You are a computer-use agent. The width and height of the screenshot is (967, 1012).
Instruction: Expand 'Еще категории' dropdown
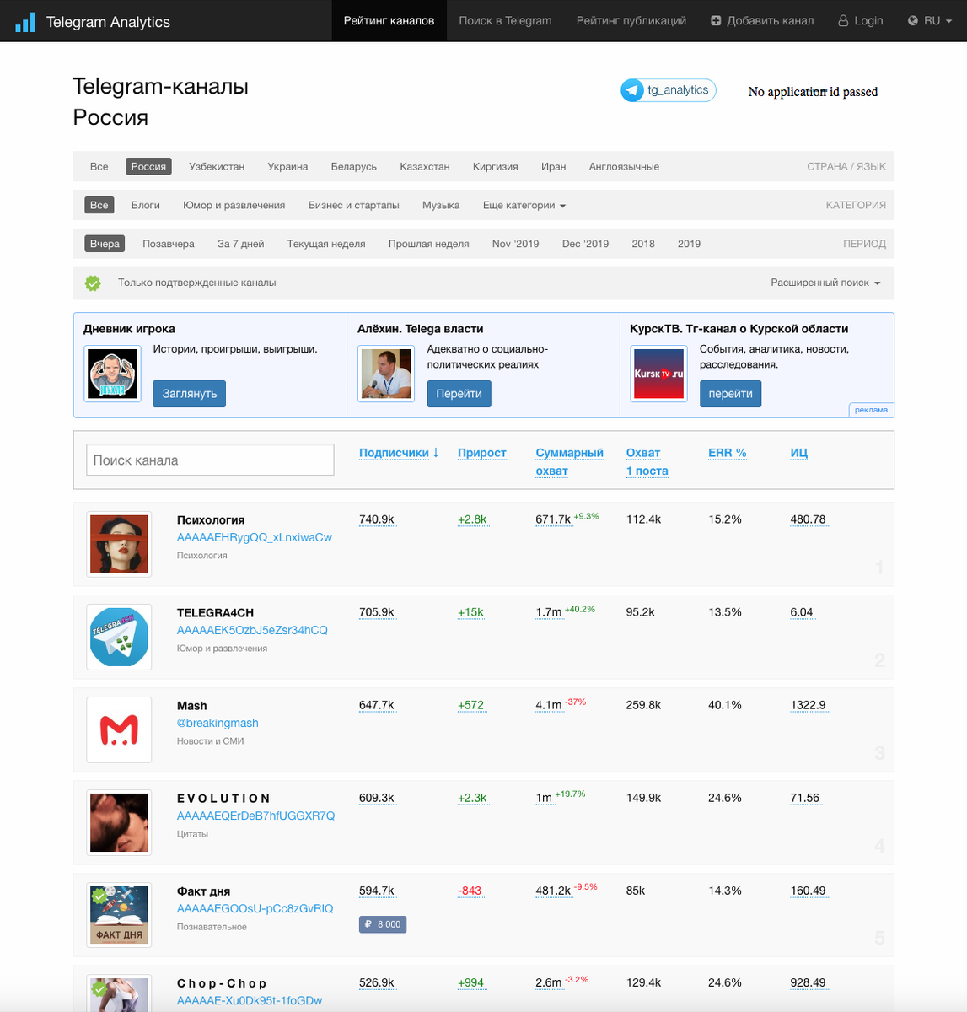point(524,205)
